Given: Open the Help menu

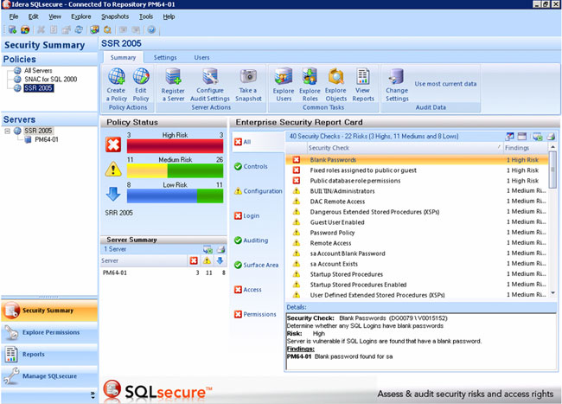Looking at the screenshot, I should [169, 16].
